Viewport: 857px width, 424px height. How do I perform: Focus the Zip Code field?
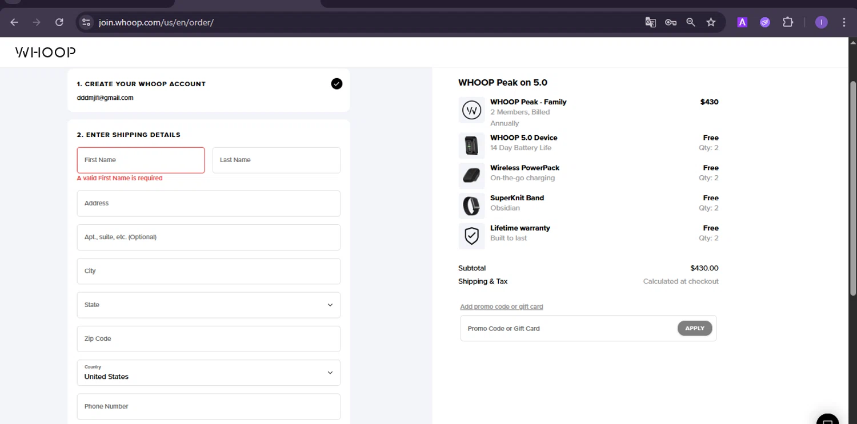pos(209,339)
